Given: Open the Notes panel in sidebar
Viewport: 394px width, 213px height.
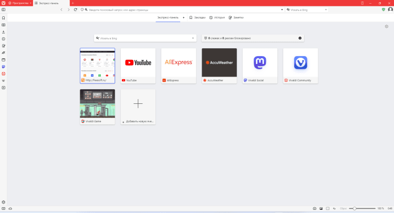Looking at the screenshot, I should [4, 46].
